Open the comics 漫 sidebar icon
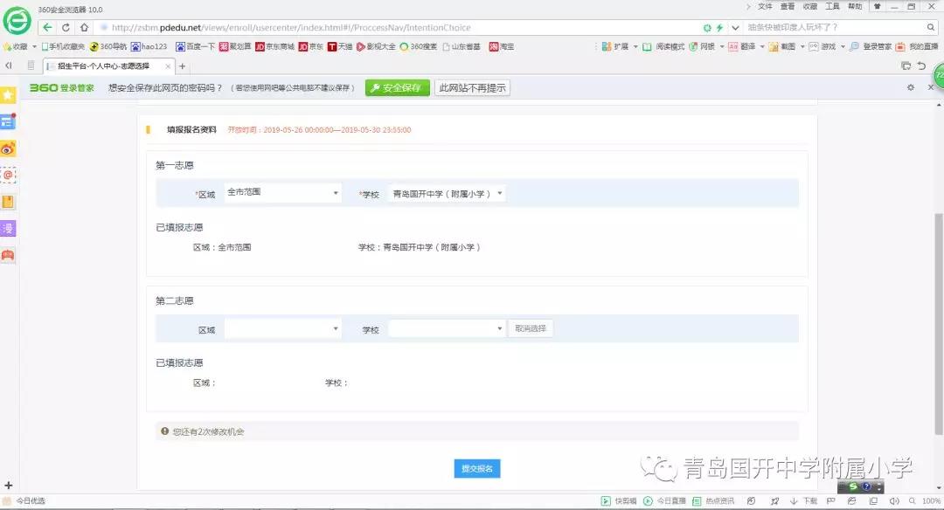The height and width of the screenshot is (510, 944). point(8,229)
